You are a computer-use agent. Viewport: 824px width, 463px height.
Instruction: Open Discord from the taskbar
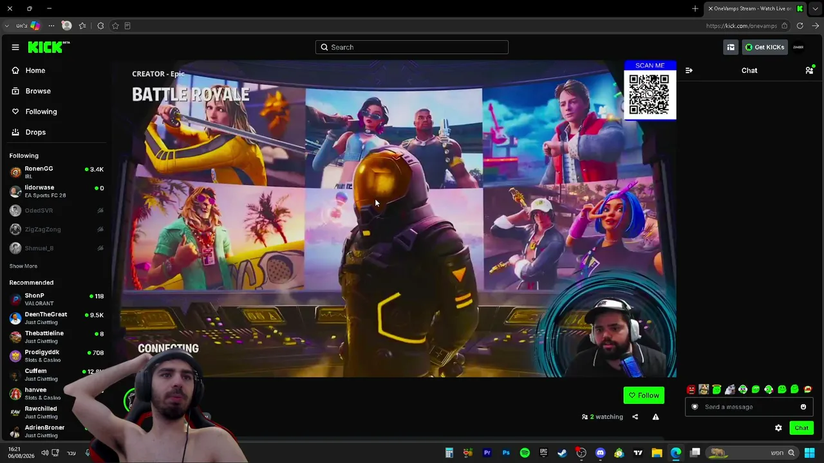click(x=601, y=453)
